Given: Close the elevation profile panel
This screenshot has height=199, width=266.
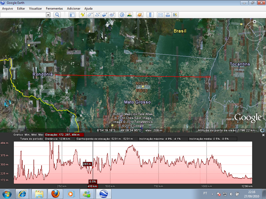Looking at the screenshot, I should (x=263, y=135).
